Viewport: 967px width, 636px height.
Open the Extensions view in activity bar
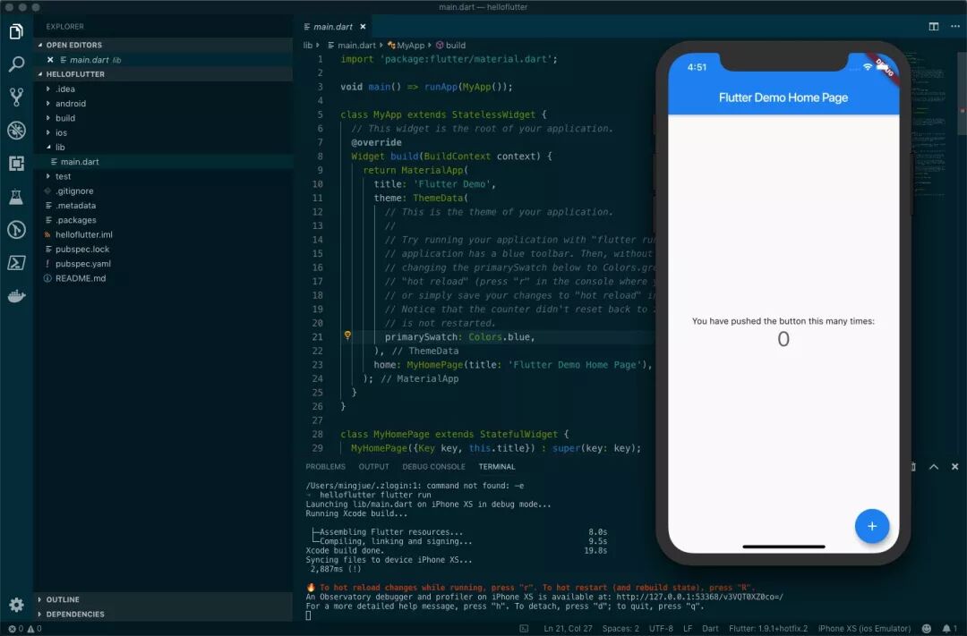pos(17,164)
